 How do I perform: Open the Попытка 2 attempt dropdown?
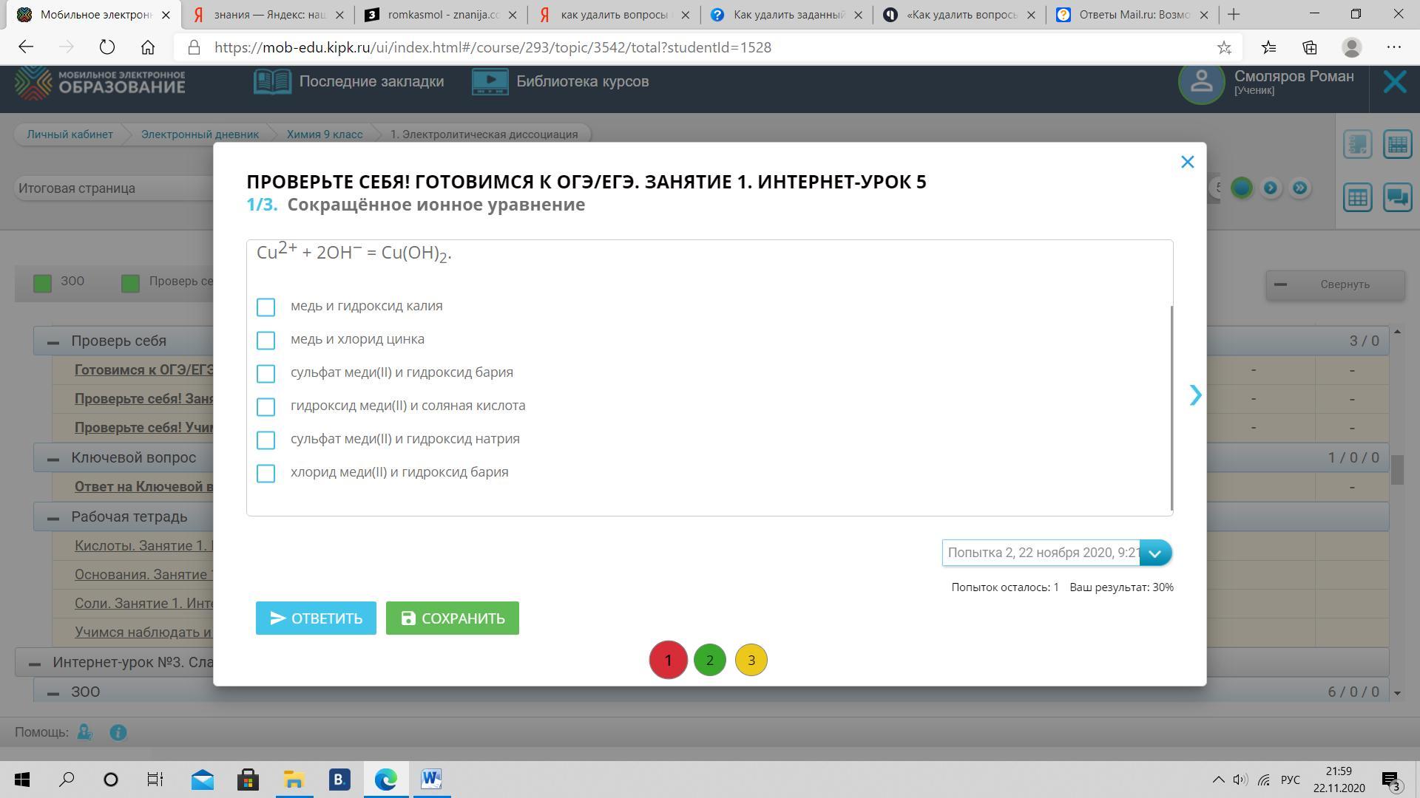[x=1155, y=553]
